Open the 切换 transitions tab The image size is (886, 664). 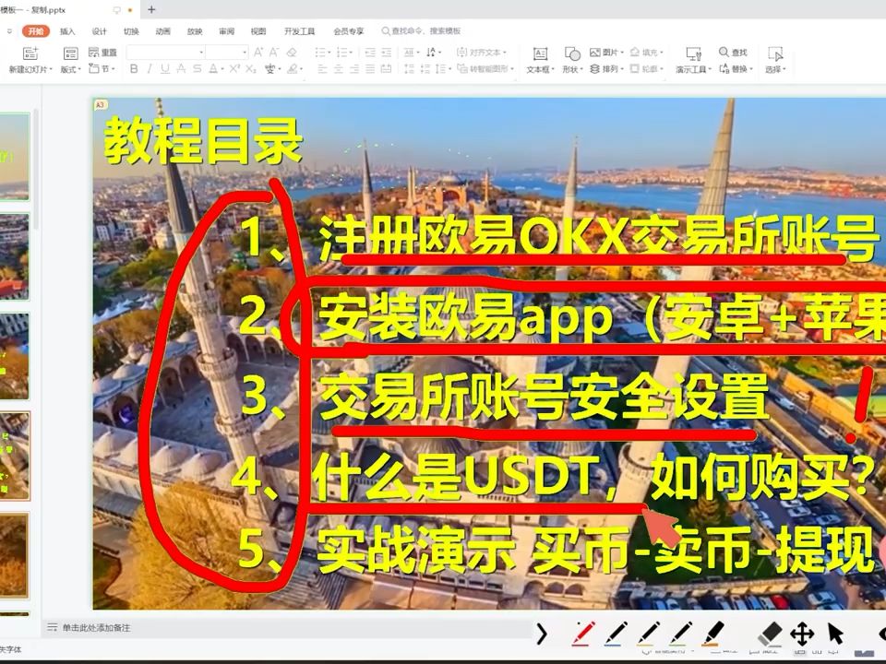[131, 31]
